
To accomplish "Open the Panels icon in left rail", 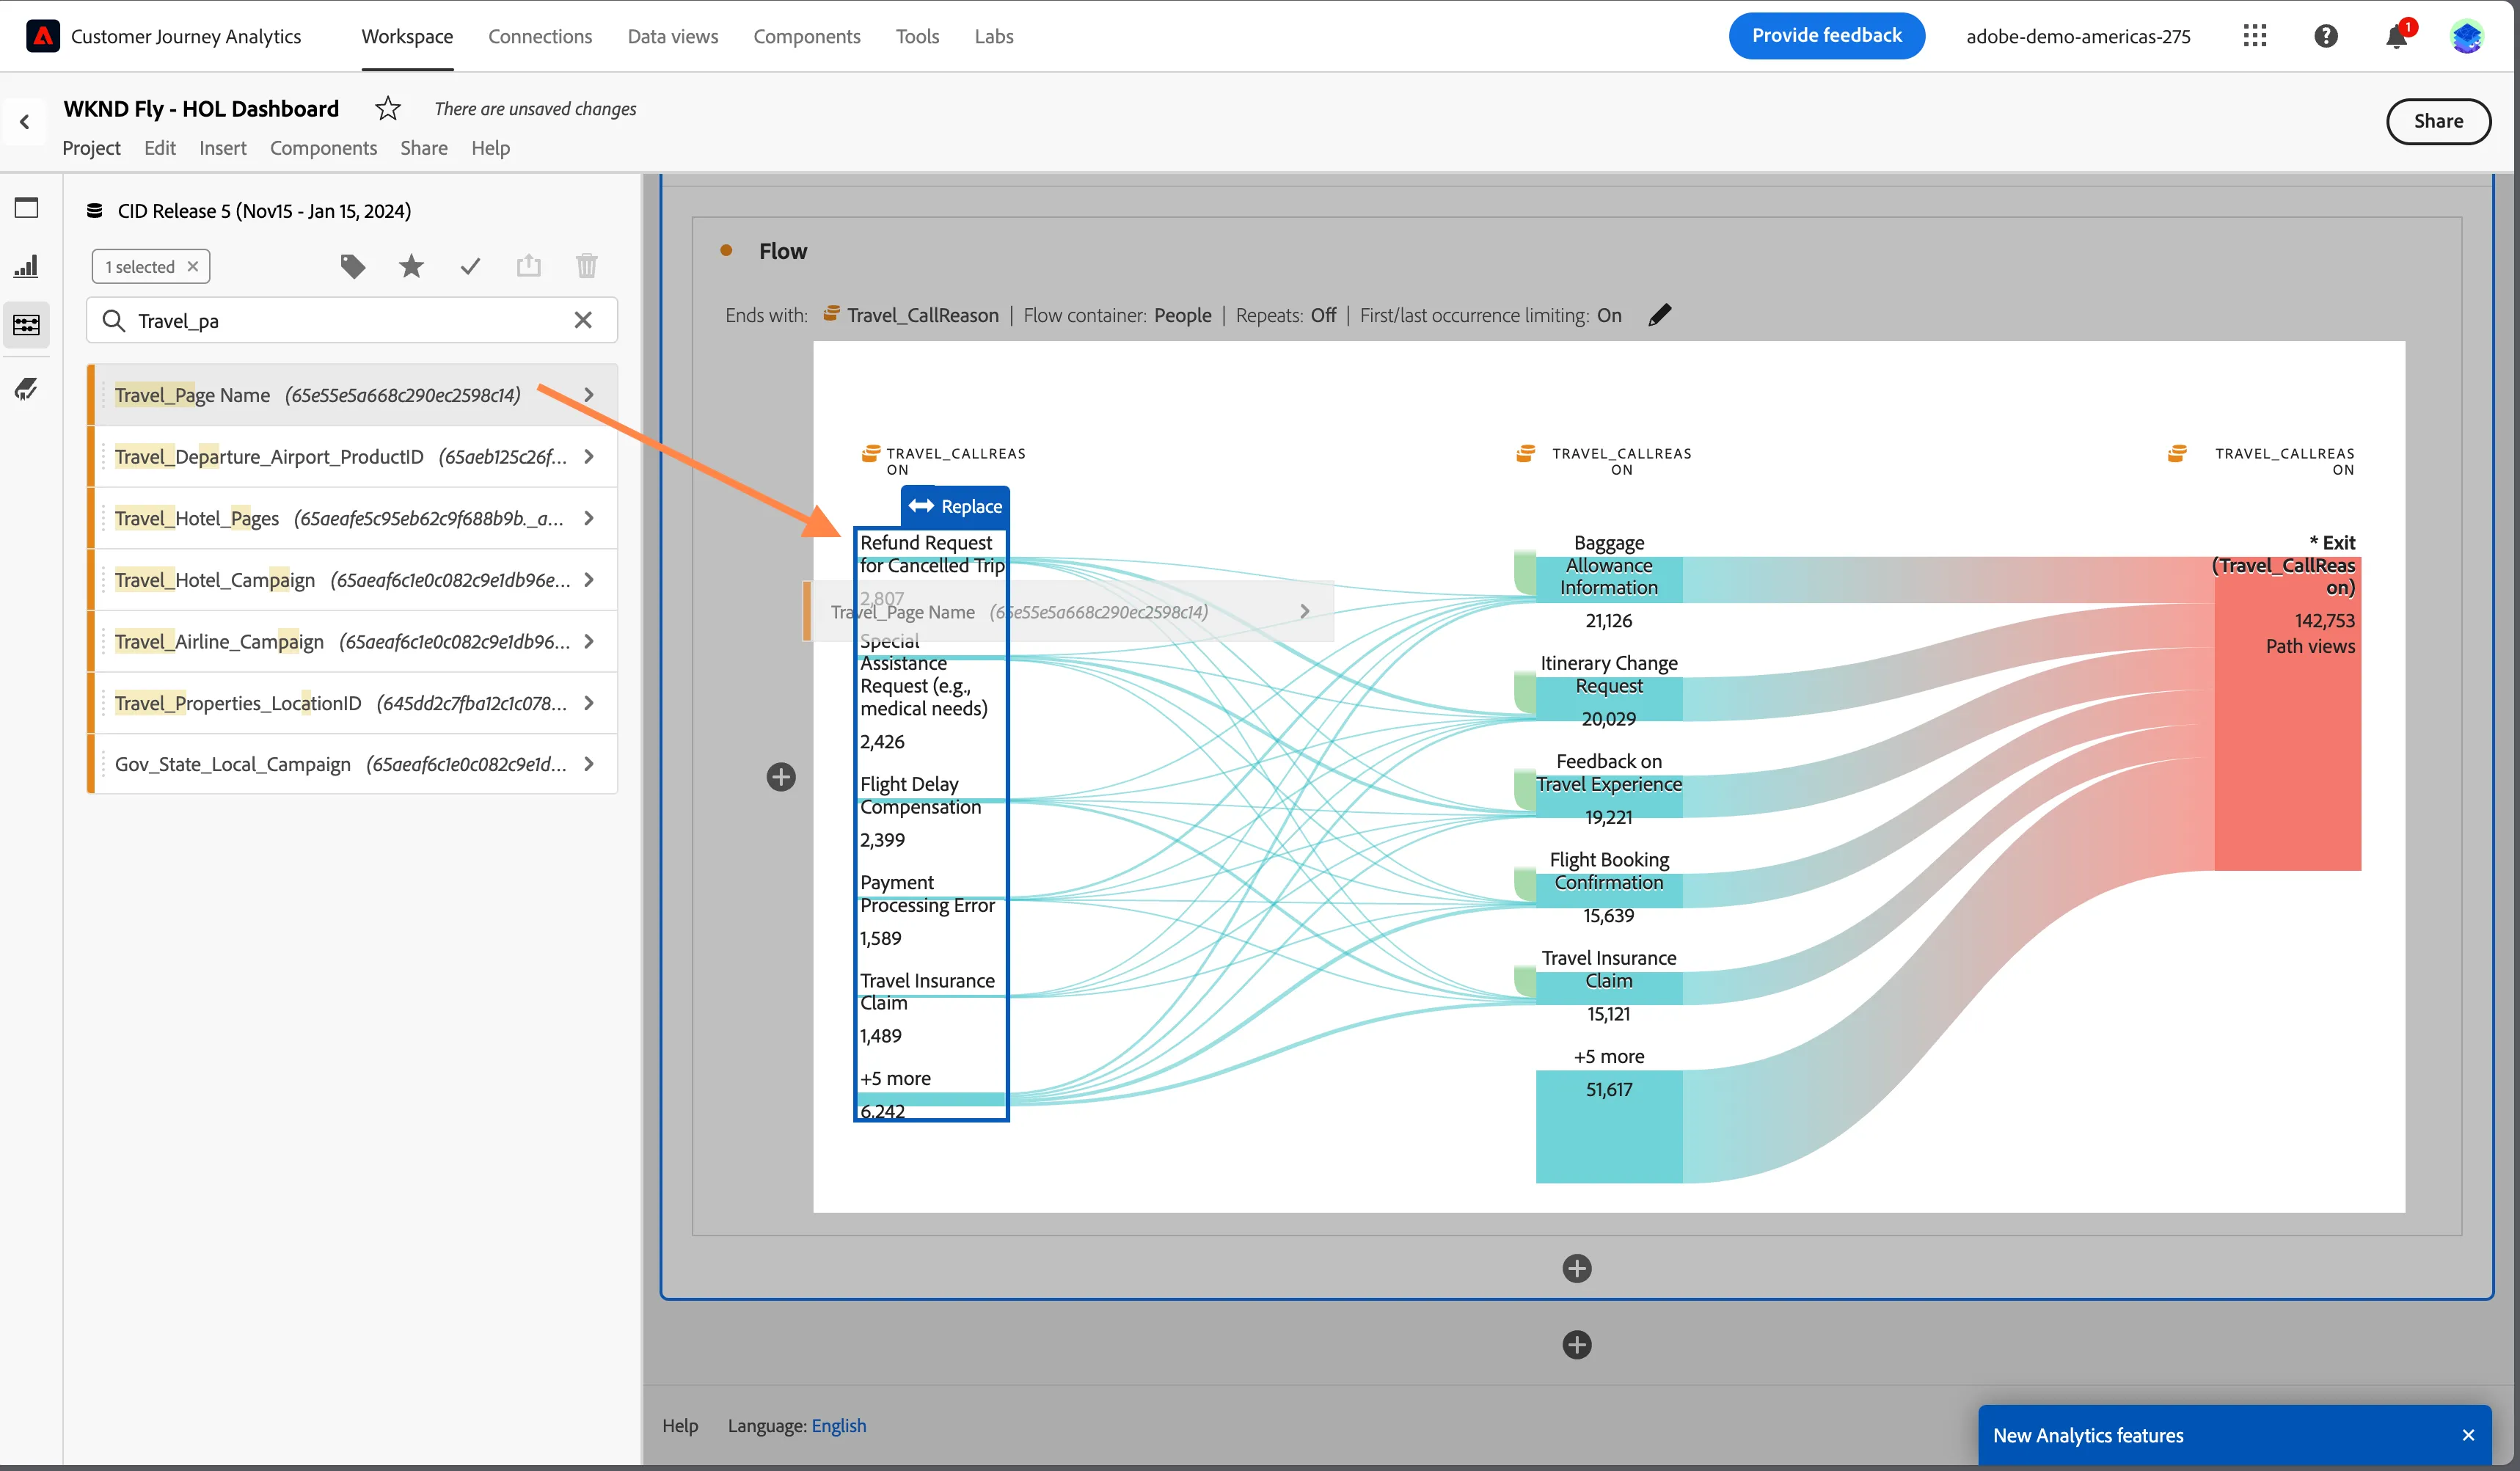I will 27,208.
